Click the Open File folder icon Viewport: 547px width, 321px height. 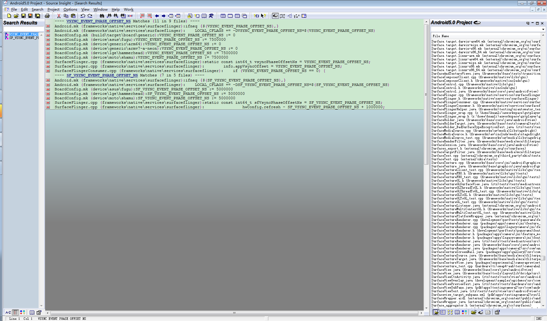coord(16,16)
